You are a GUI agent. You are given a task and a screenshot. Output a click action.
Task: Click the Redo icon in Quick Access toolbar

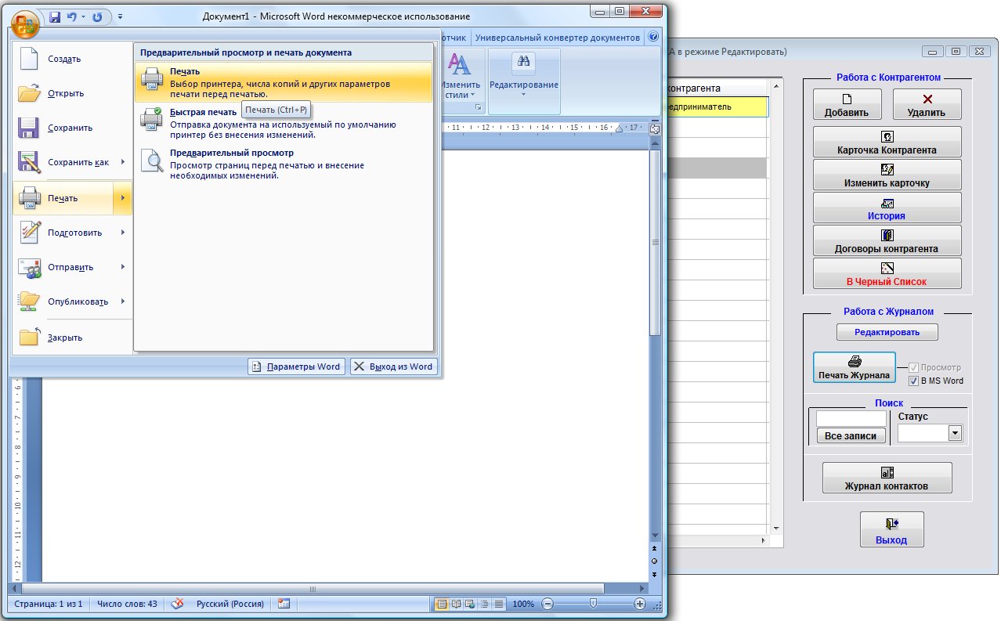(x=96, y=16)
